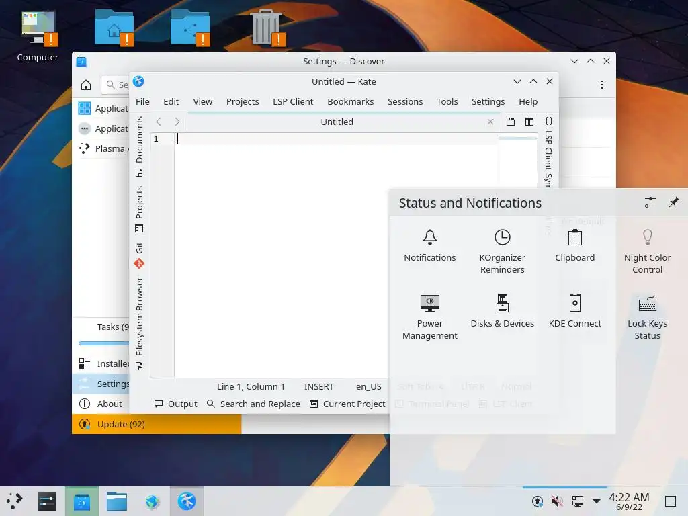This screenshot has height=516, width=688.
Task: Open Discover's three-dot overflow menu
Action: point(602,85)
